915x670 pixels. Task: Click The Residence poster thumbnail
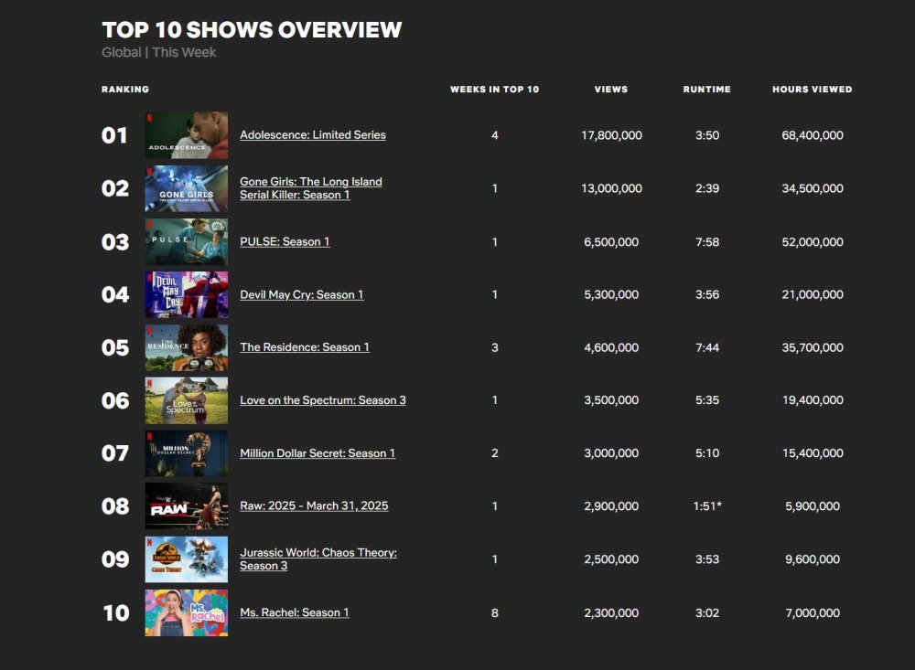(x=186, y=347)
